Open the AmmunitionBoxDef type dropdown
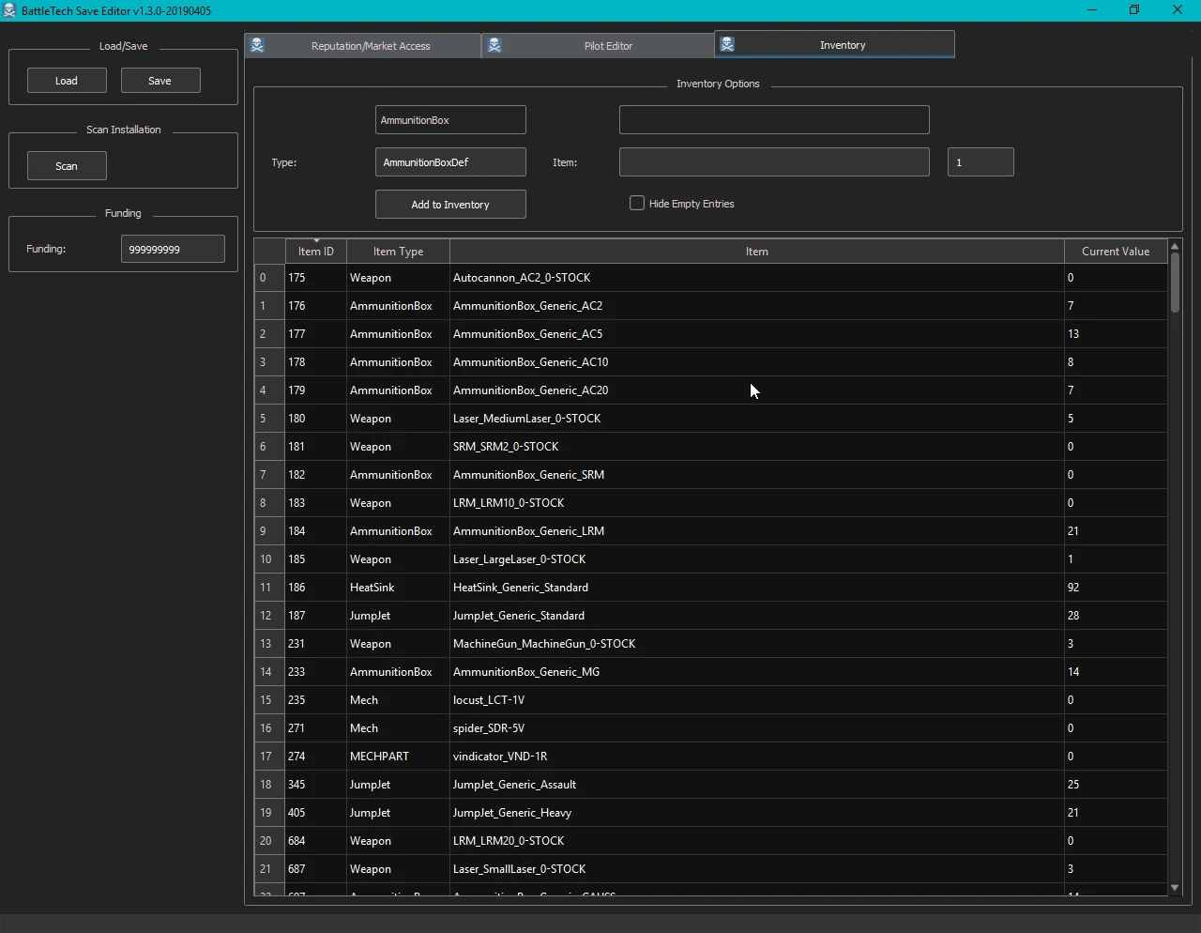The width and height of the screenshot is (1201, 933). (x=450, y=162)
